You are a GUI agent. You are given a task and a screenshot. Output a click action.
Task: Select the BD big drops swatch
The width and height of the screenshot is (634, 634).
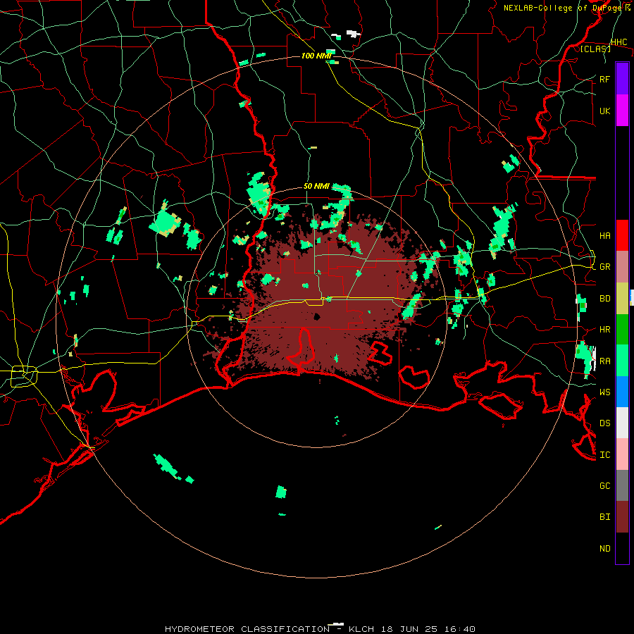click(622, 299)
